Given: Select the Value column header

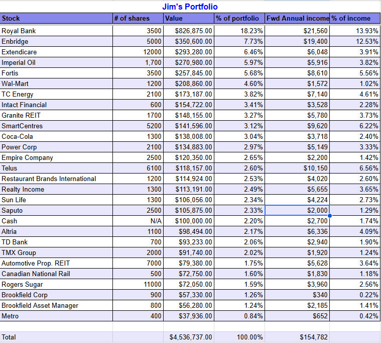Looking at the screenshot, I should tap(189, 18).
